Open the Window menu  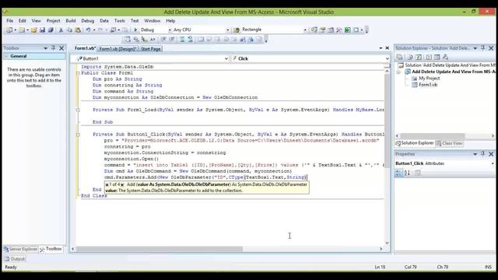[153, 21]
